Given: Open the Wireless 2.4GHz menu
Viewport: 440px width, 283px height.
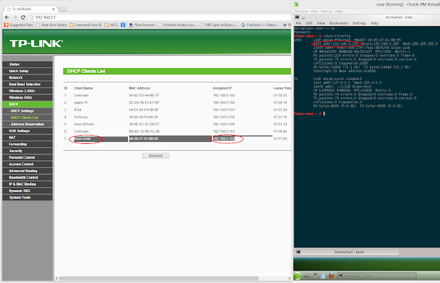Looking at the screenshot, I should [x=27, y=91].
